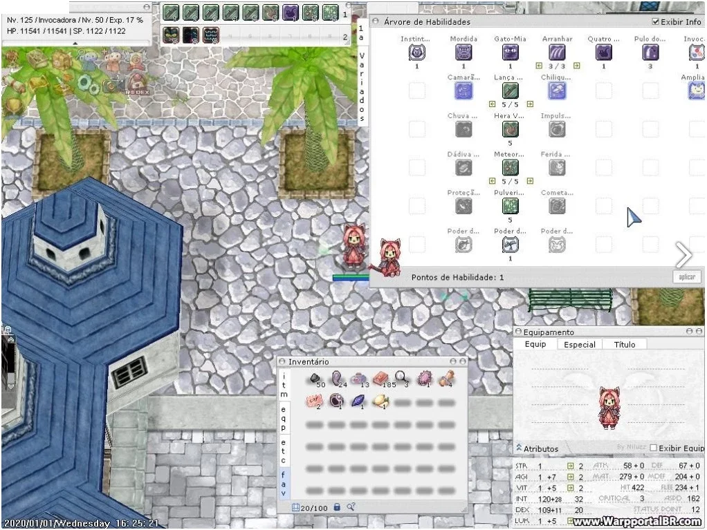
Task: Select the Gato-Mia skill icon
Action: [x=510, y=53]
